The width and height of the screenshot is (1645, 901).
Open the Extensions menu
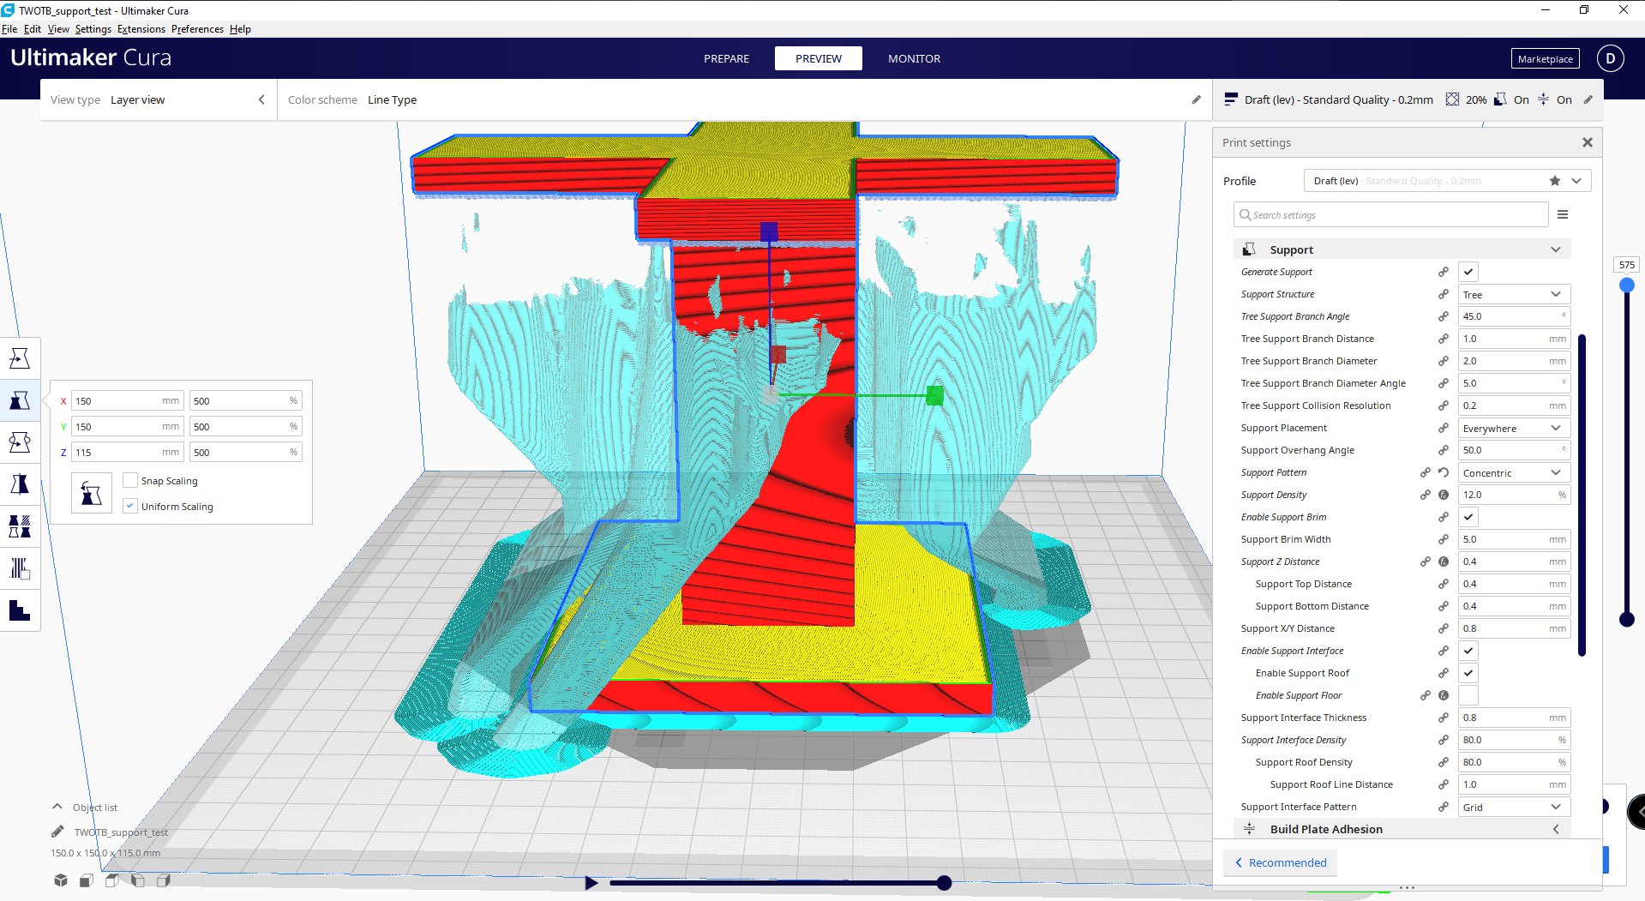point(141,29)
